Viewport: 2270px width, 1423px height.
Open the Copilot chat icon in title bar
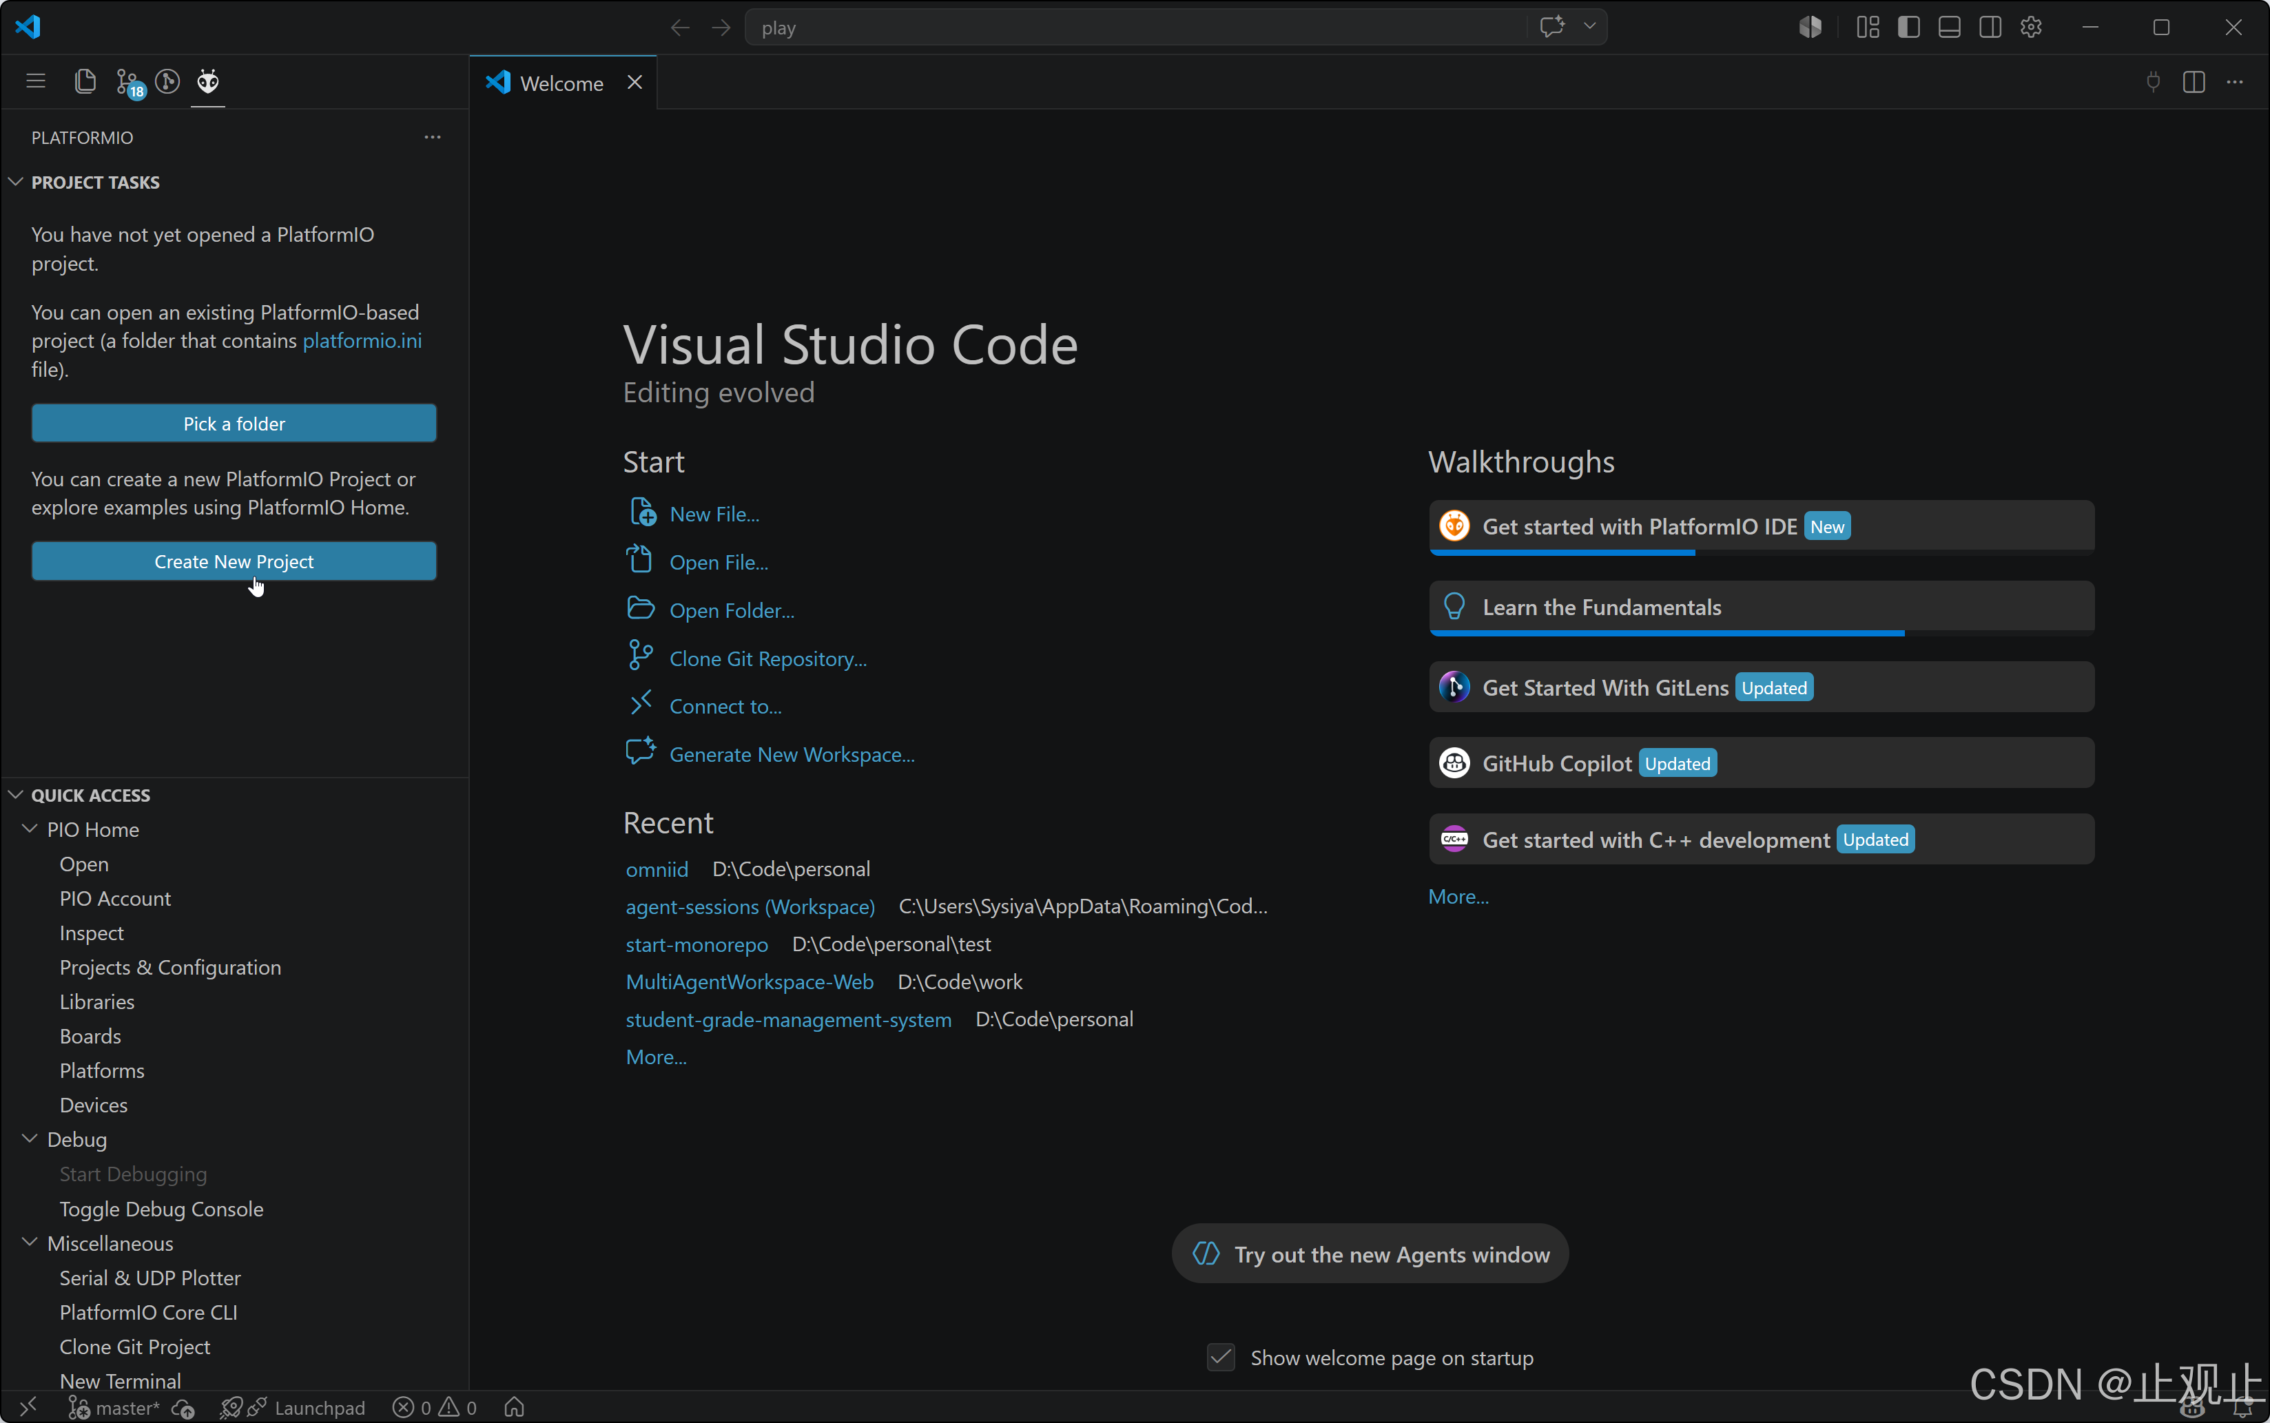click(1552, 26)
